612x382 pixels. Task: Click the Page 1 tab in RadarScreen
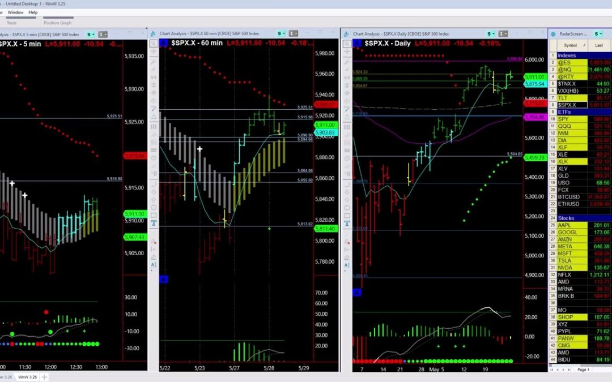coord(584,370)
